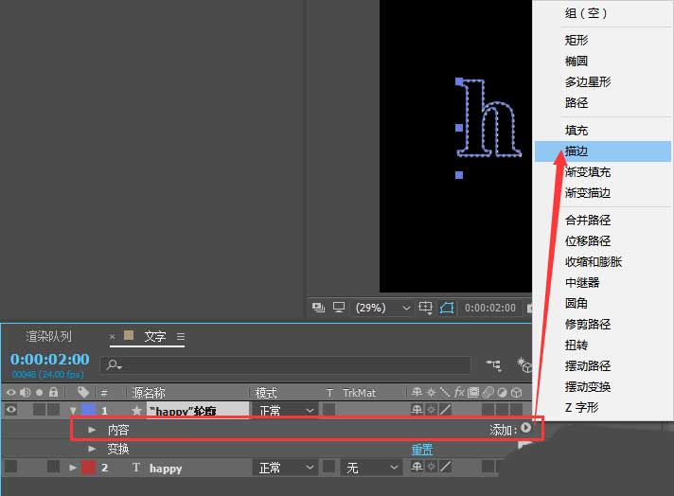Click the blue label swatch of layer 1
The image size is (674, 496).
point(89,409)
